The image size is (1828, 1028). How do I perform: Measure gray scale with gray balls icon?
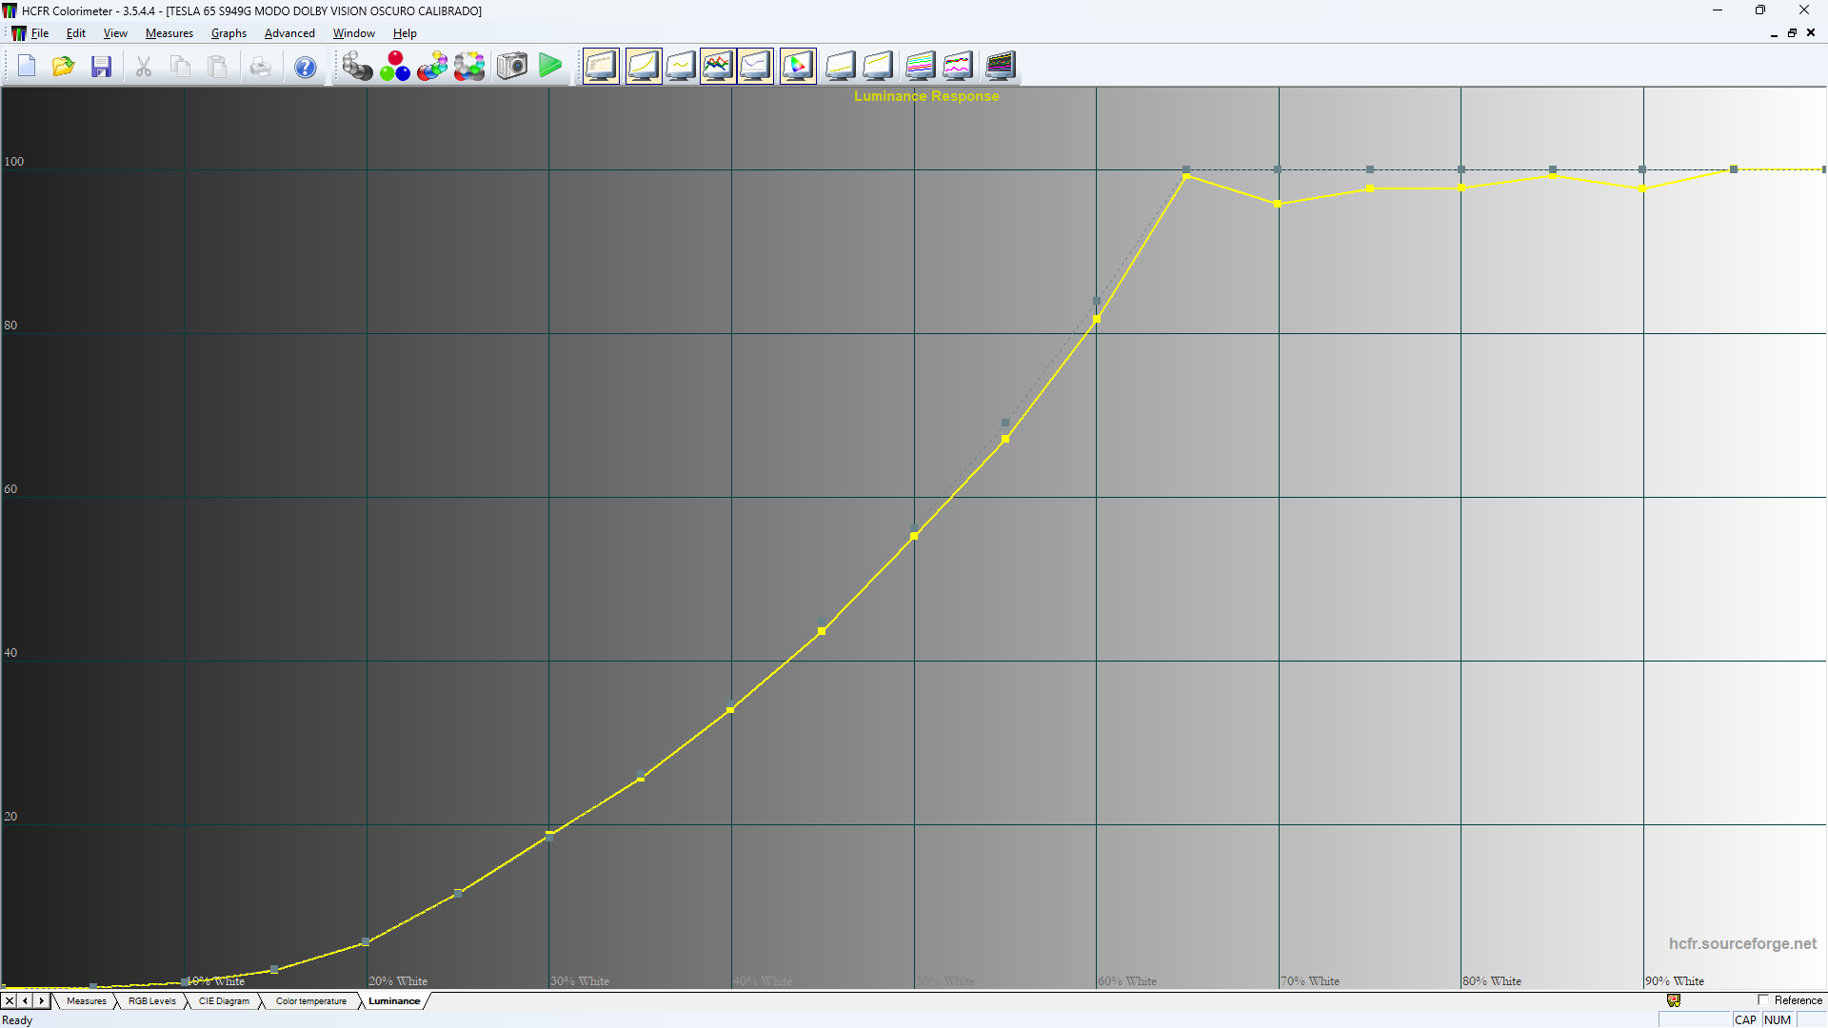point(357,67)
